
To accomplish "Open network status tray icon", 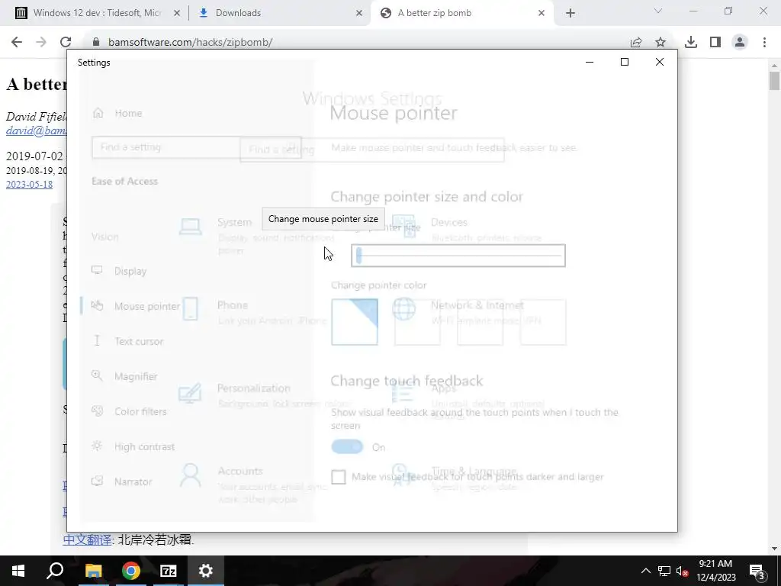I will click(x=664, y=571).
